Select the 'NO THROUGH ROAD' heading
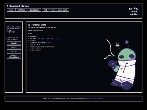 click(x=37, y=25)
